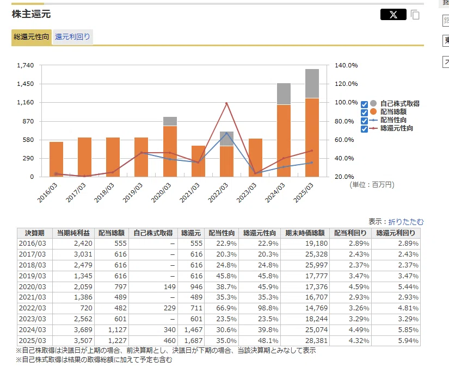Viewport: 449px width, 368px height.
Task: Click the copy icon beside the X button
Action: [x=415, y=15]
